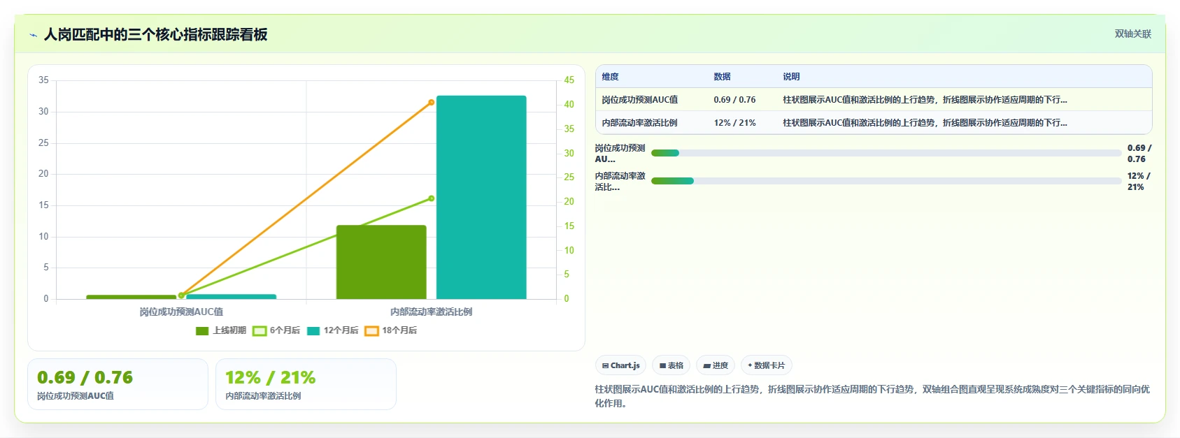Open the 12% / 21% stat card
Screen dimensions: 1180x438
pos(306,384)
